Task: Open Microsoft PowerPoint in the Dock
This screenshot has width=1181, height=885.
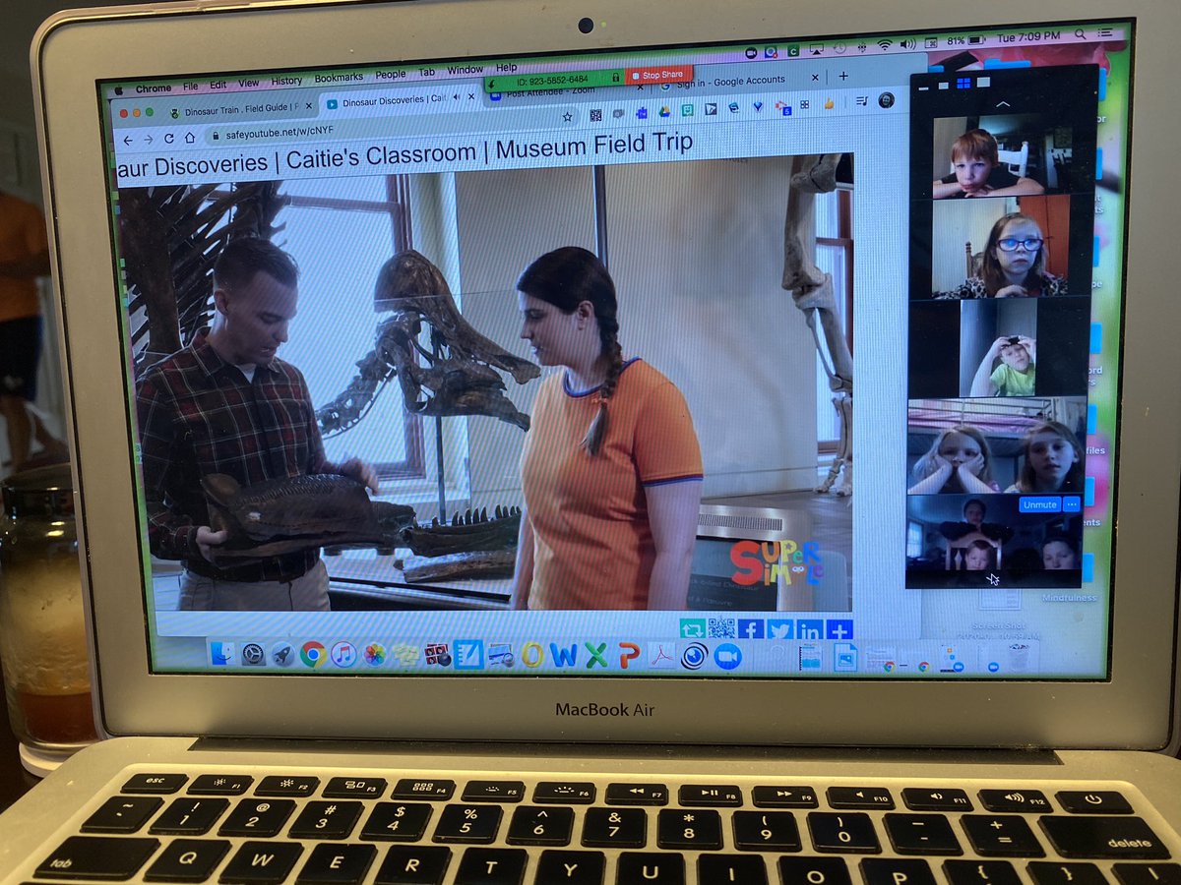Action: tap(629, 656)
